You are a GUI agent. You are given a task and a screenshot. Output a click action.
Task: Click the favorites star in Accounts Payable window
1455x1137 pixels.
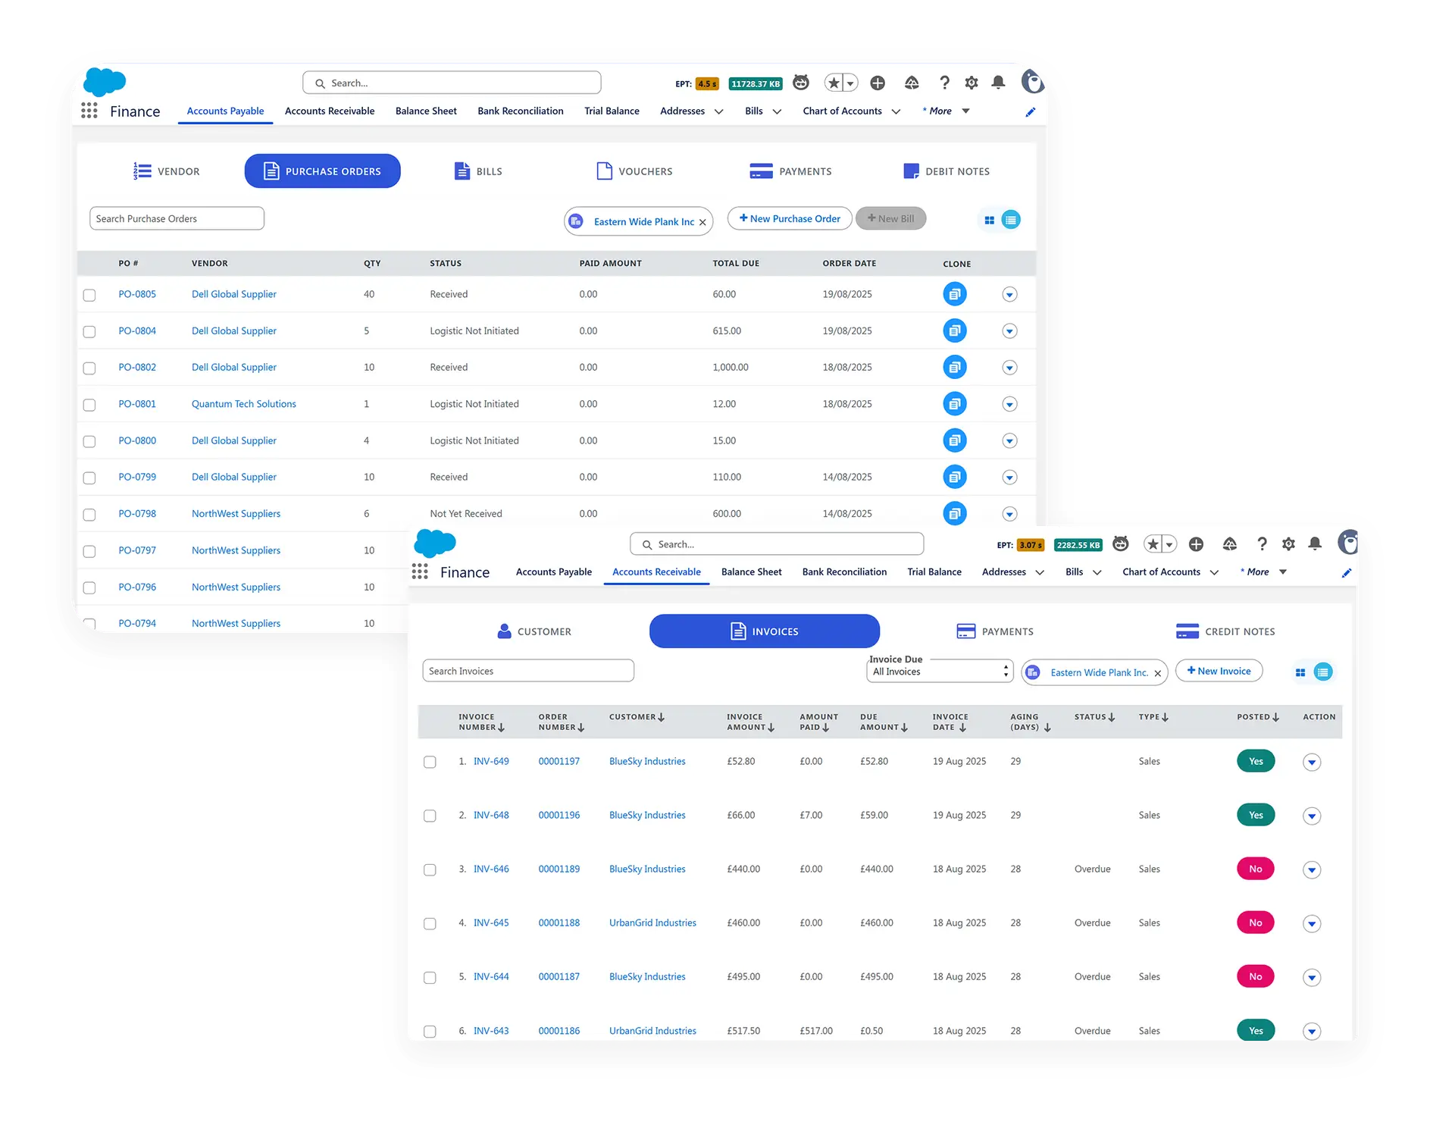coord(834,83)
